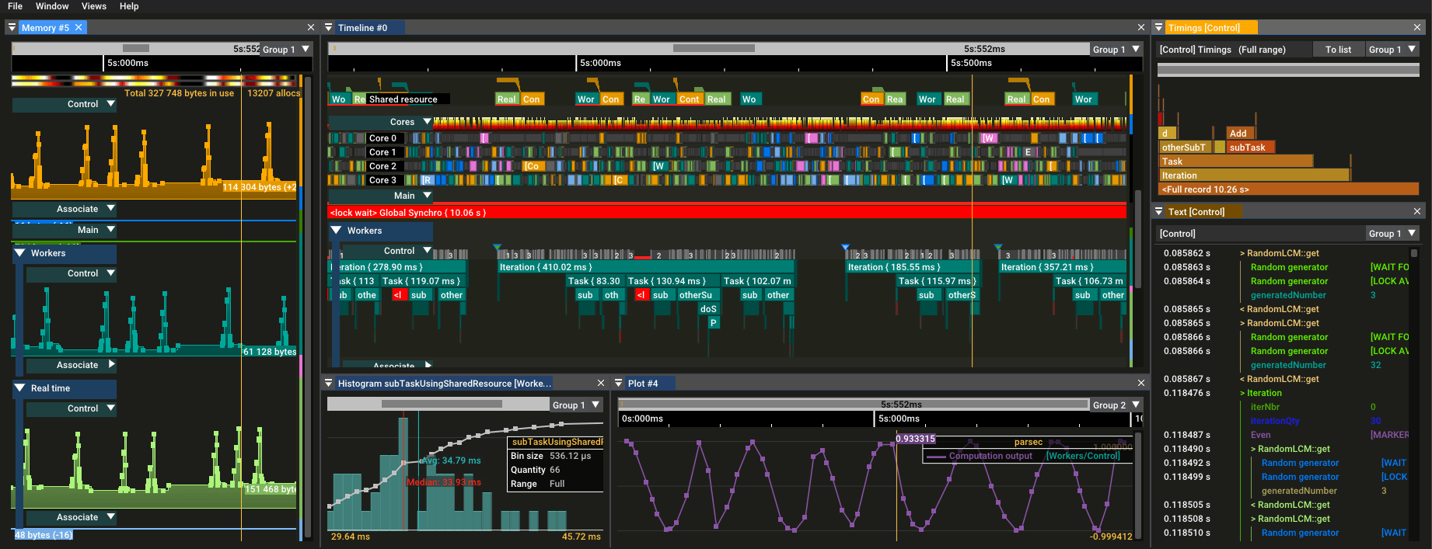Open the Window menu
The width and height of the screenshot is (1432, 549).
(x=52, y=6)
